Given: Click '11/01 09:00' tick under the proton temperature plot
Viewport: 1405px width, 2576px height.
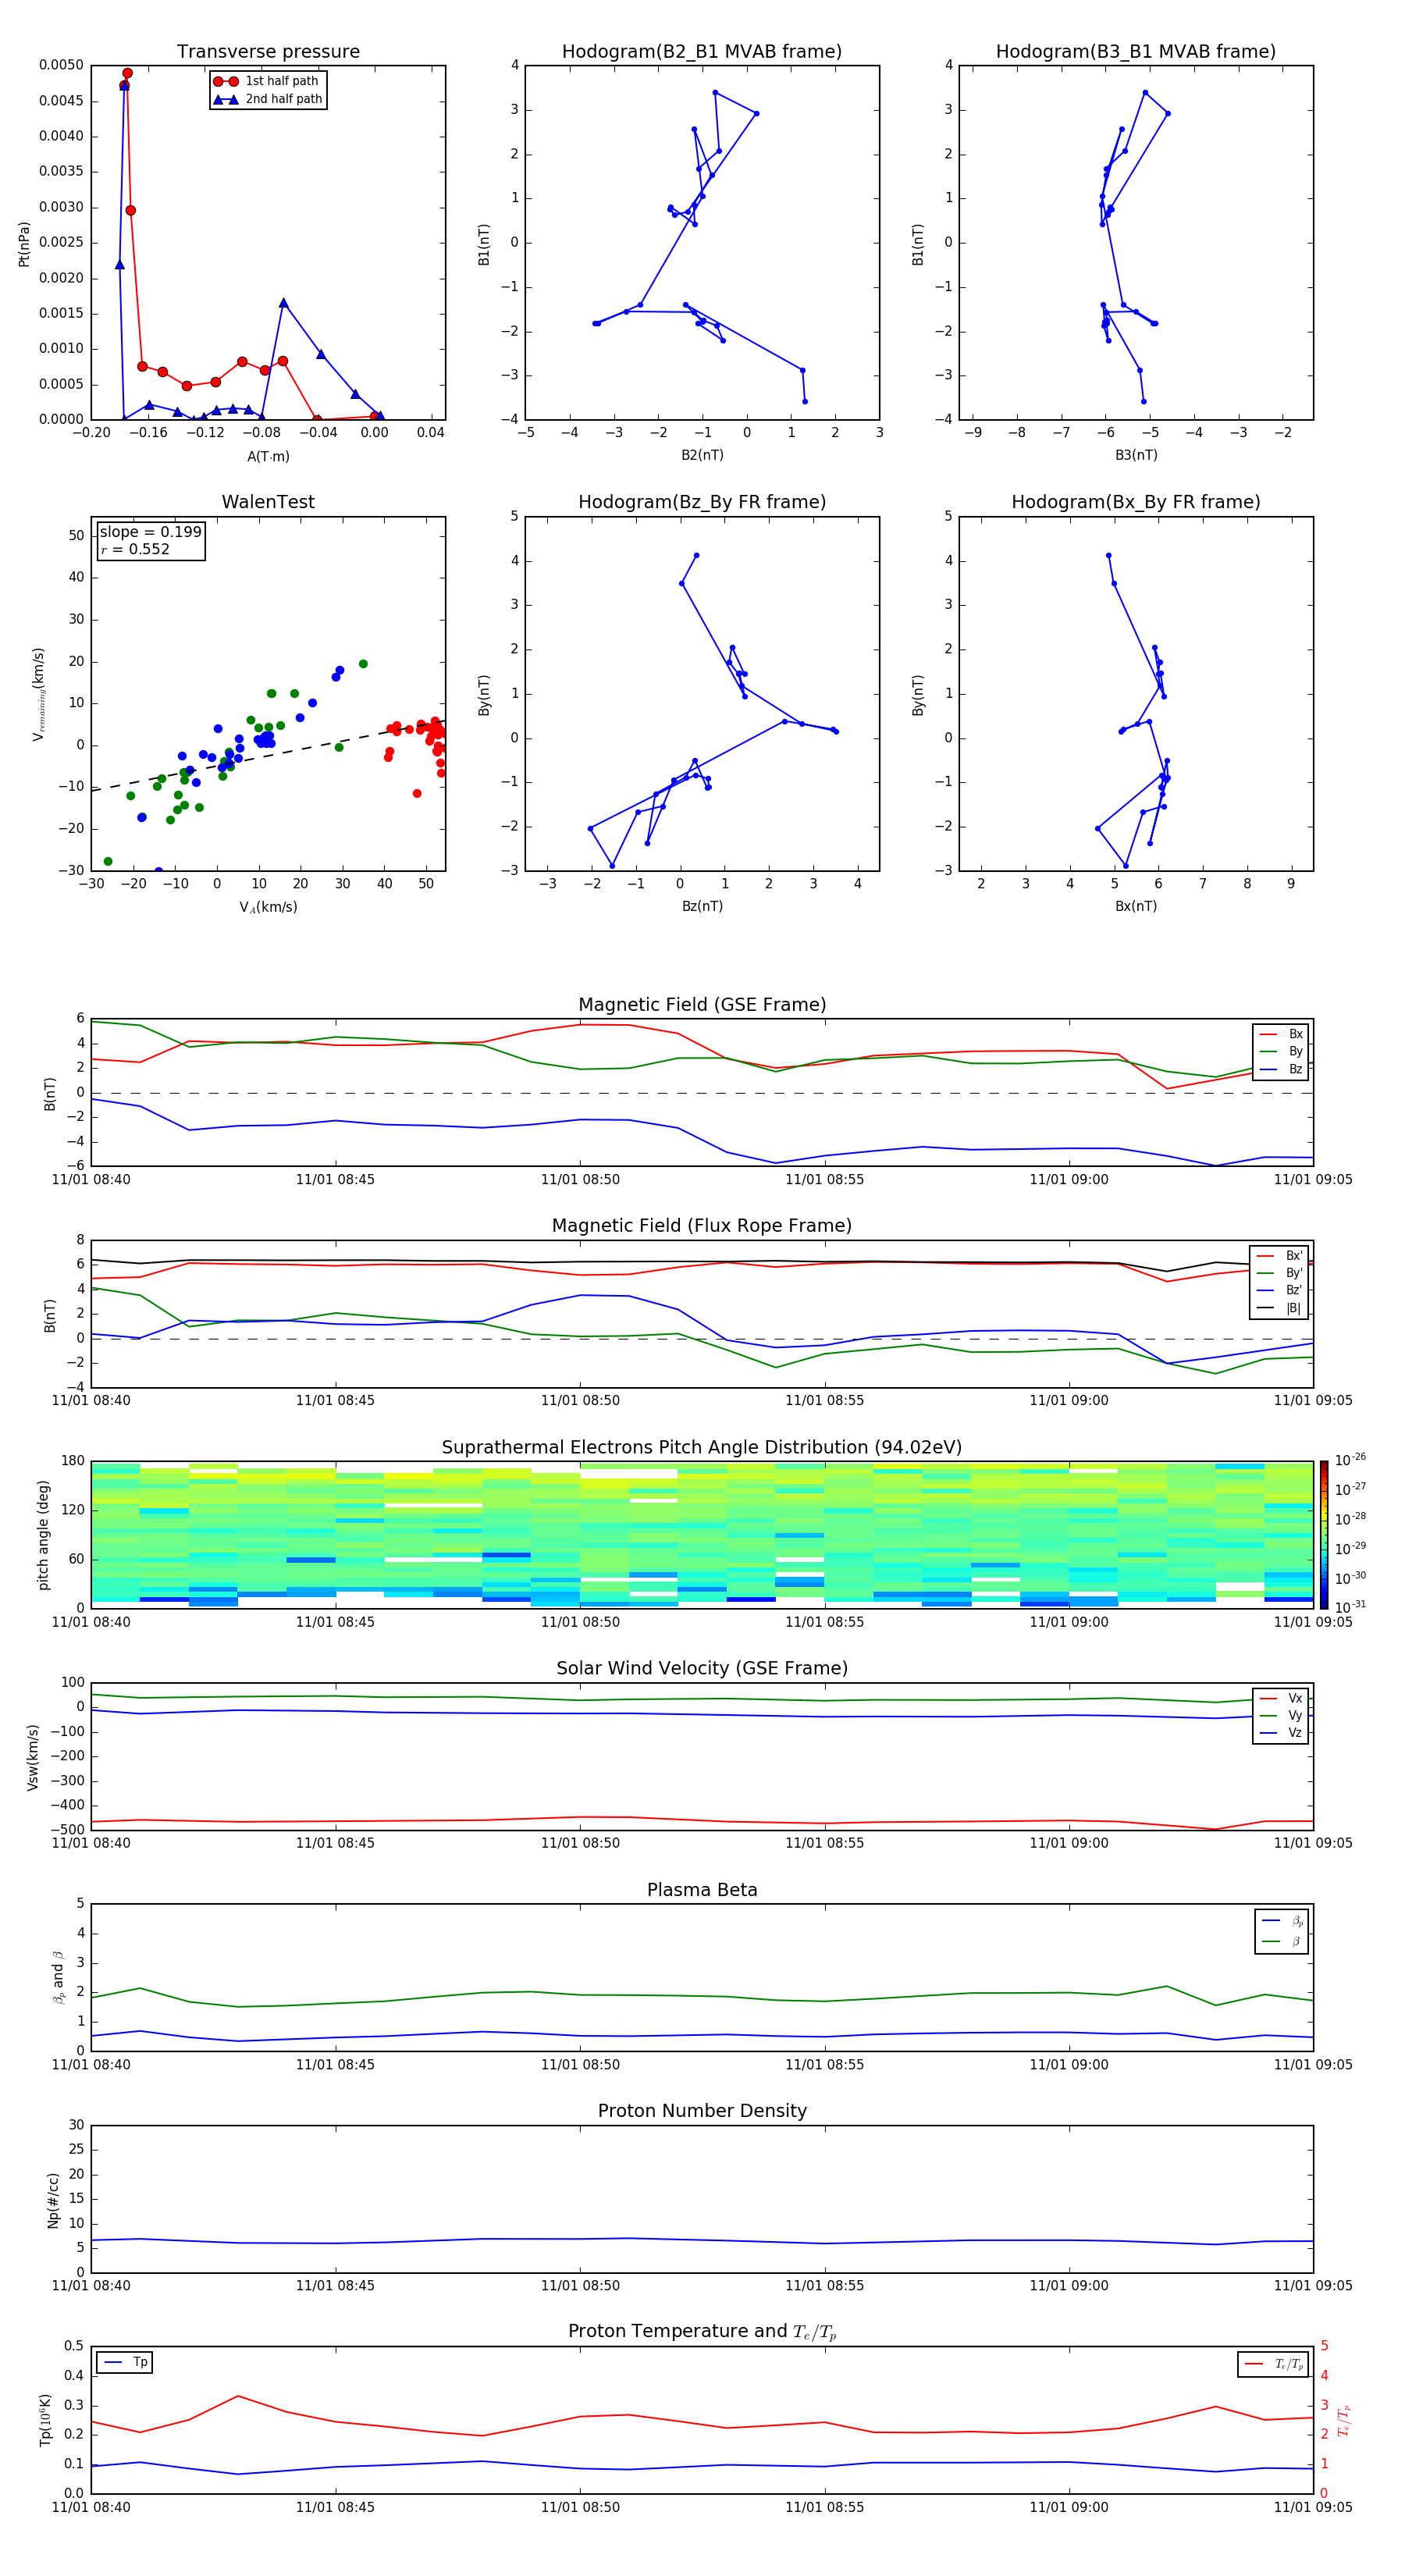Looking at the screenshot, I should coord(1069,2507).
